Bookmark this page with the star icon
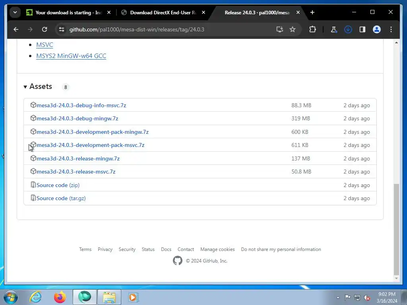The width and height of the screenshot is (407, 305). 293,29
